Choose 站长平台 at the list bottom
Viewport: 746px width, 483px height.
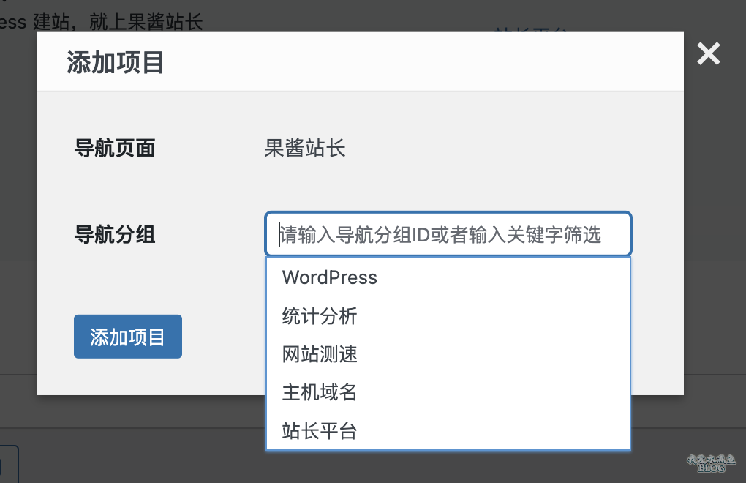tap(448, 430)
